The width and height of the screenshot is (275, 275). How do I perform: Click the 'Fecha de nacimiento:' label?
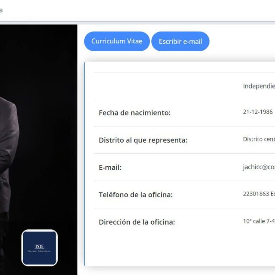[134, 113]
